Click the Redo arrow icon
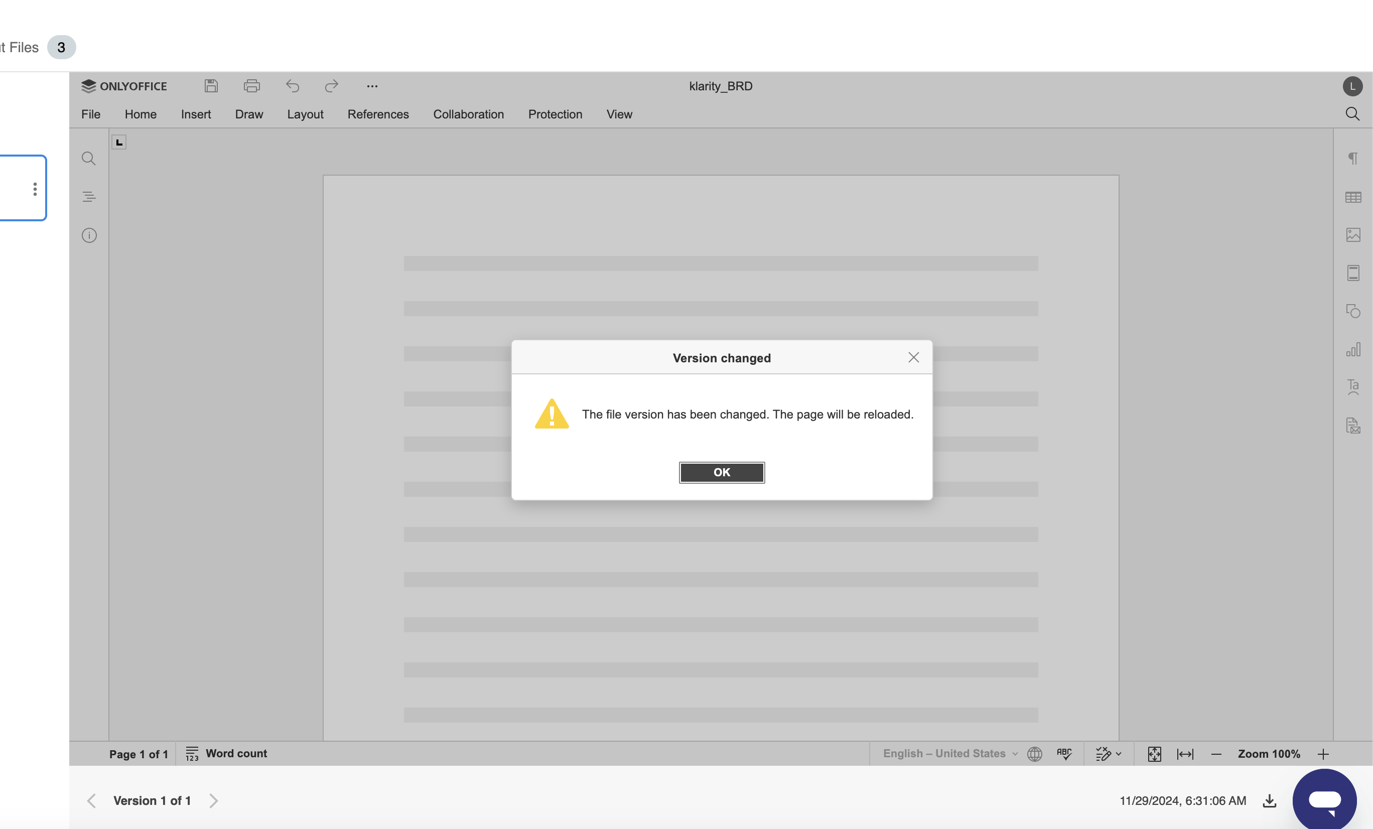Screen dimensions: 1373x829 coord(332,86)
